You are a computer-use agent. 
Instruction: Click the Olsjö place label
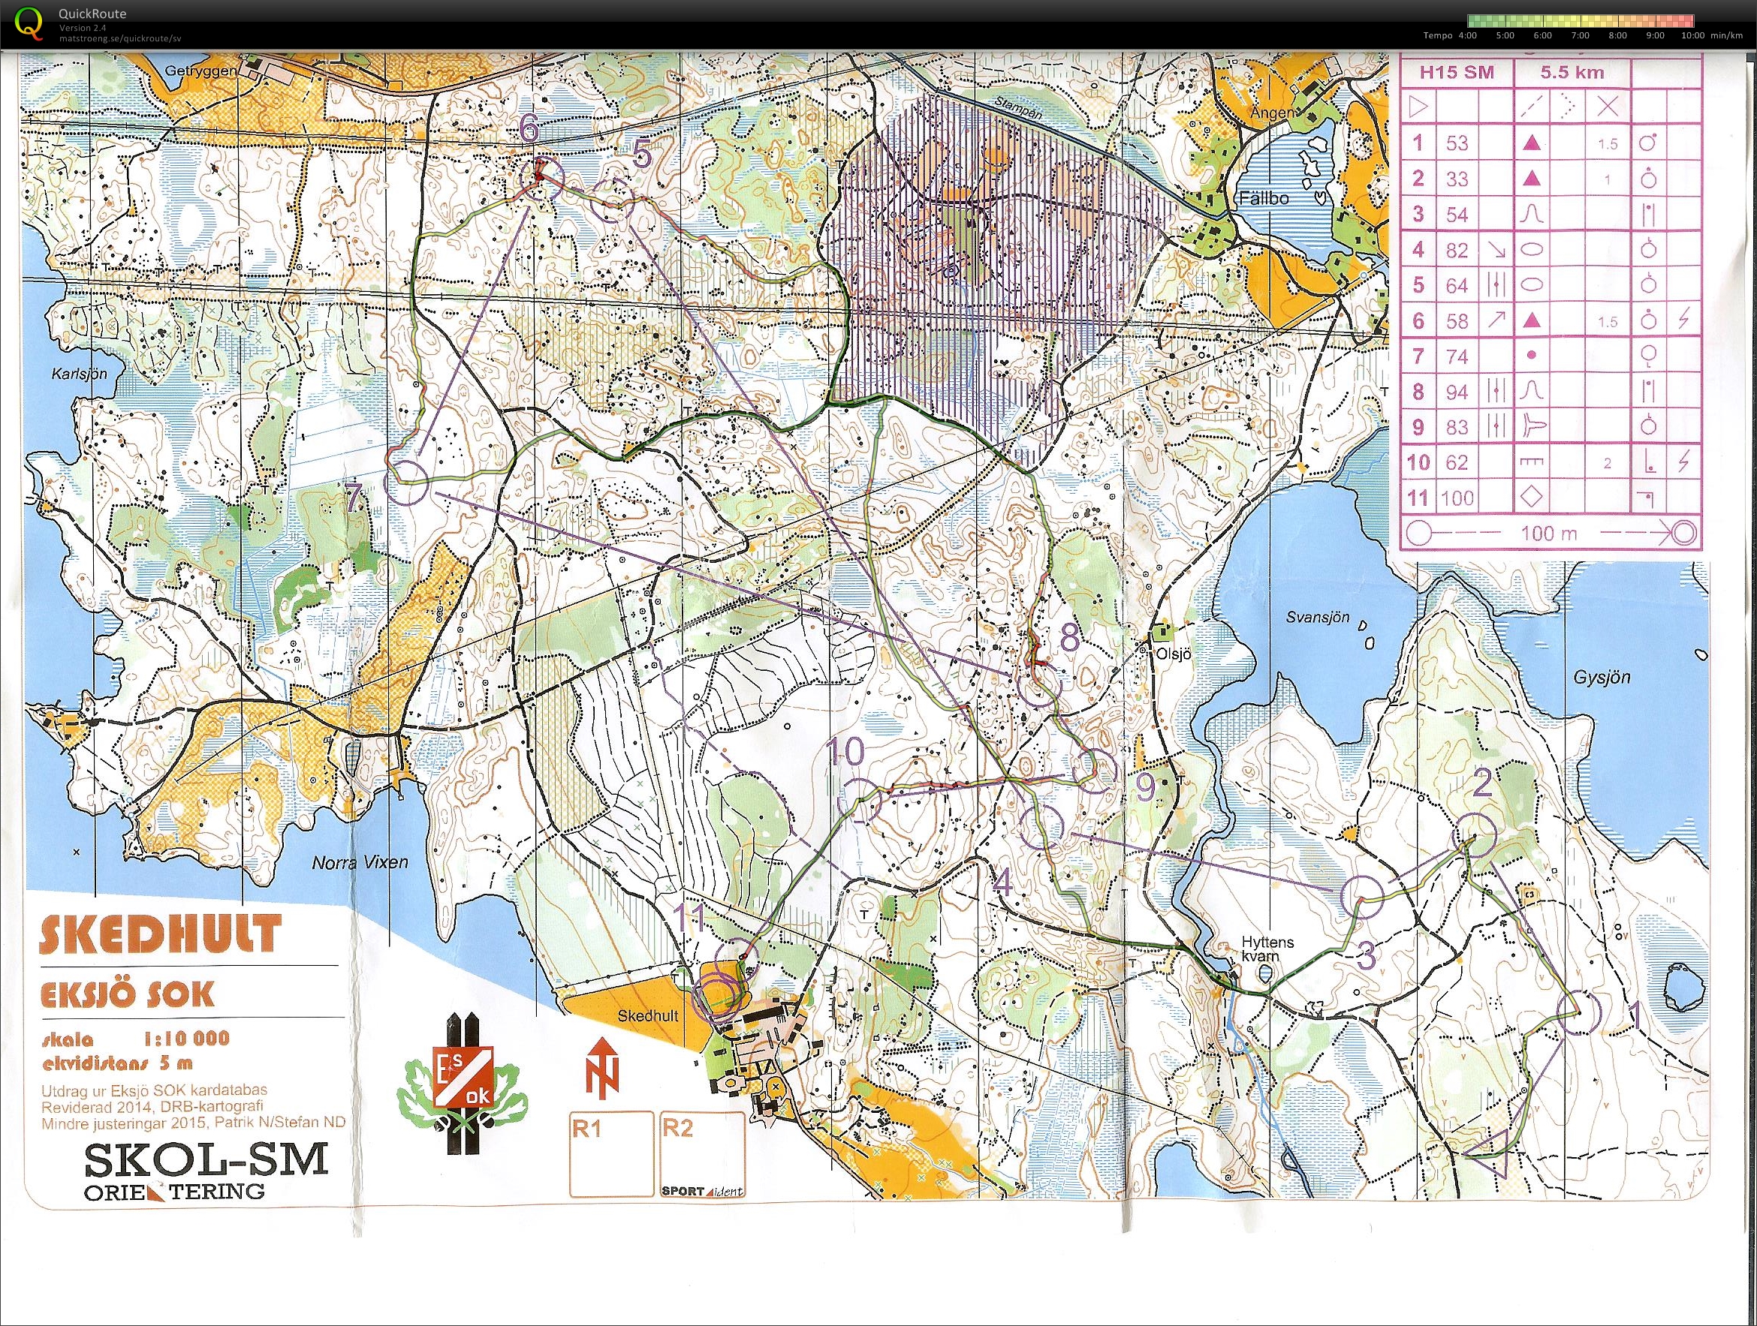[x=1174, y=654]
